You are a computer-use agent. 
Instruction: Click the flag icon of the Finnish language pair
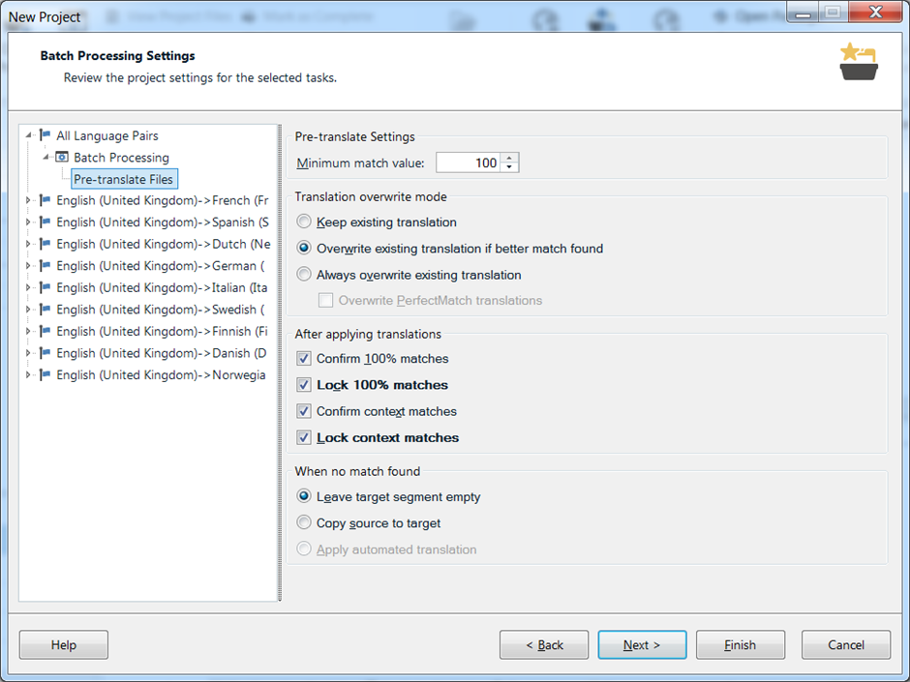tap(45, 331)
